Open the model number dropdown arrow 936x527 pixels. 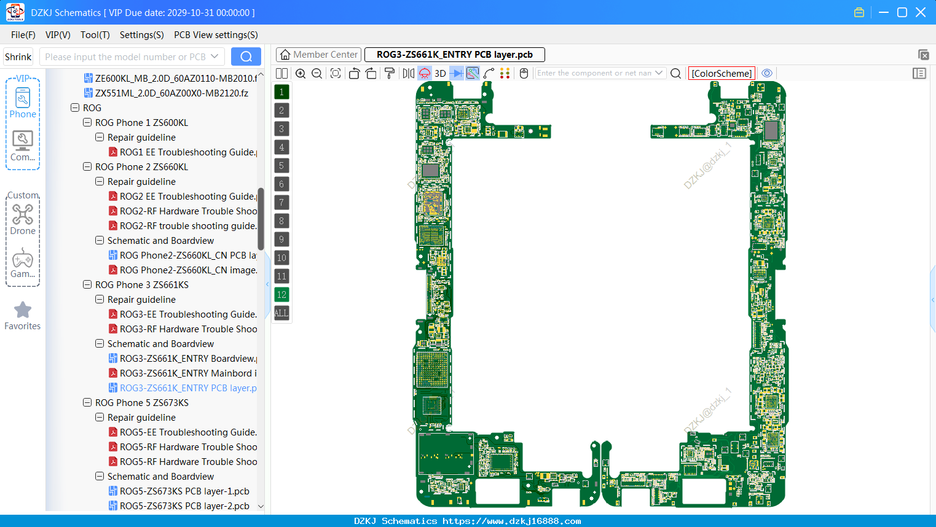click(x=214, y=57)
